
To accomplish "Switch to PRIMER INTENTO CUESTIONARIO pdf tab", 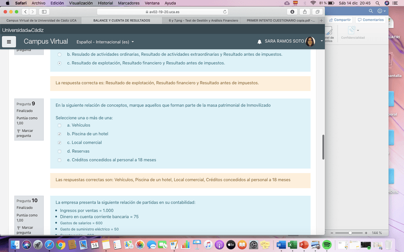I will click(280, 20).
